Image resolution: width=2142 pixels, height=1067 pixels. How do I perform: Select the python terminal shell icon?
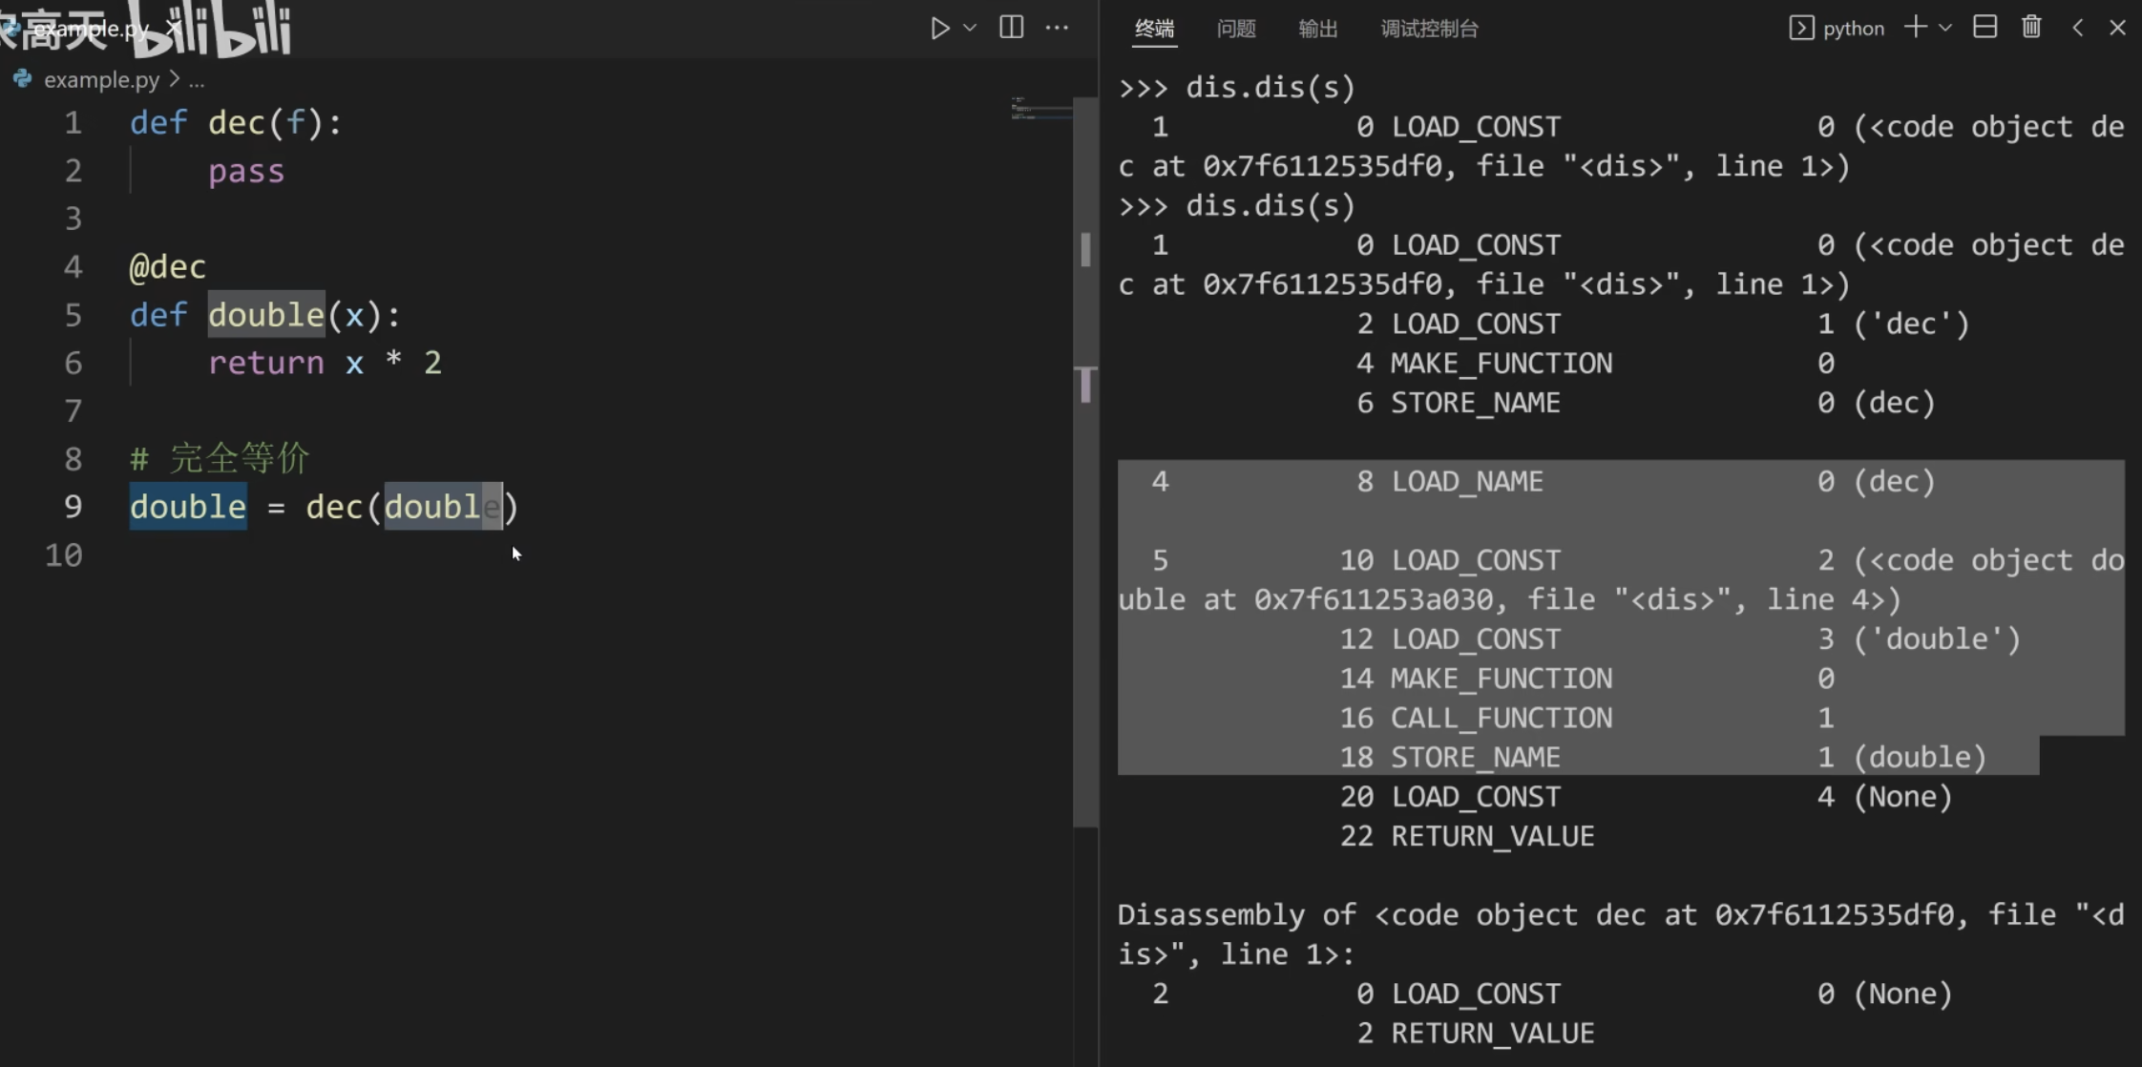(x=1801, y=28)
